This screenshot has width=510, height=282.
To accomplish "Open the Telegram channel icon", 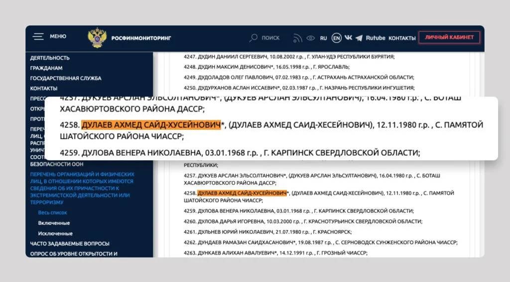I will (359, 38).
